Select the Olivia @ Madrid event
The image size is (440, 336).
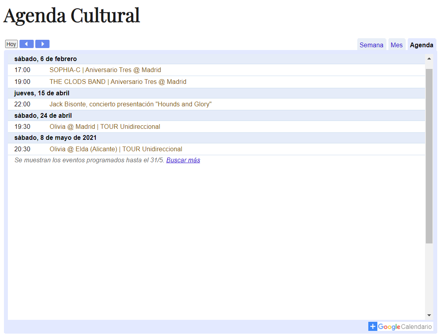coord(105,126)
